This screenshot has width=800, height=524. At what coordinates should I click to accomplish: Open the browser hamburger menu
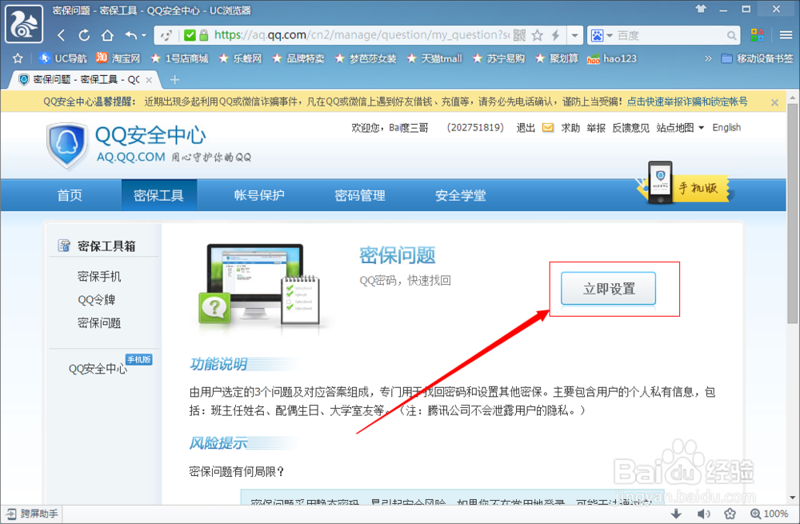pyautogui.click(x=786, y=35)
